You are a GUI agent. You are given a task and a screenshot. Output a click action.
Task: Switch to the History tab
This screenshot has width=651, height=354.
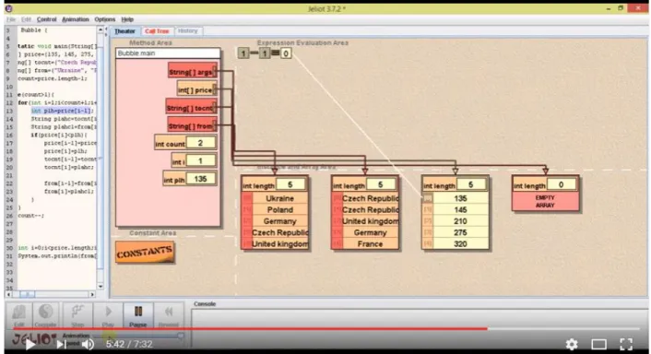tap(188, 31)
